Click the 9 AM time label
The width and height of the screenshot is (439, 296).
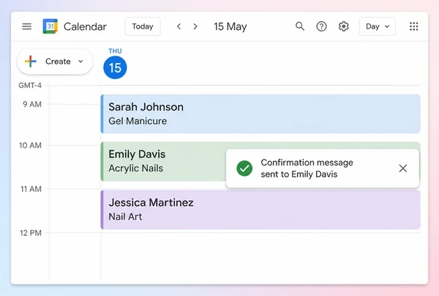tap(32, 104)
